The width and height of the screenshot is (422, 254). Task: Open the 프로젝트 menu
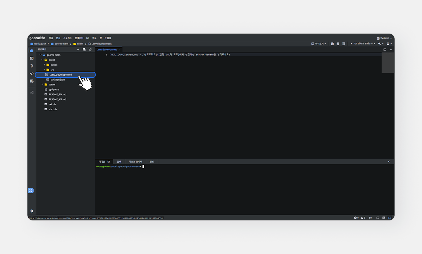(68, 38)
